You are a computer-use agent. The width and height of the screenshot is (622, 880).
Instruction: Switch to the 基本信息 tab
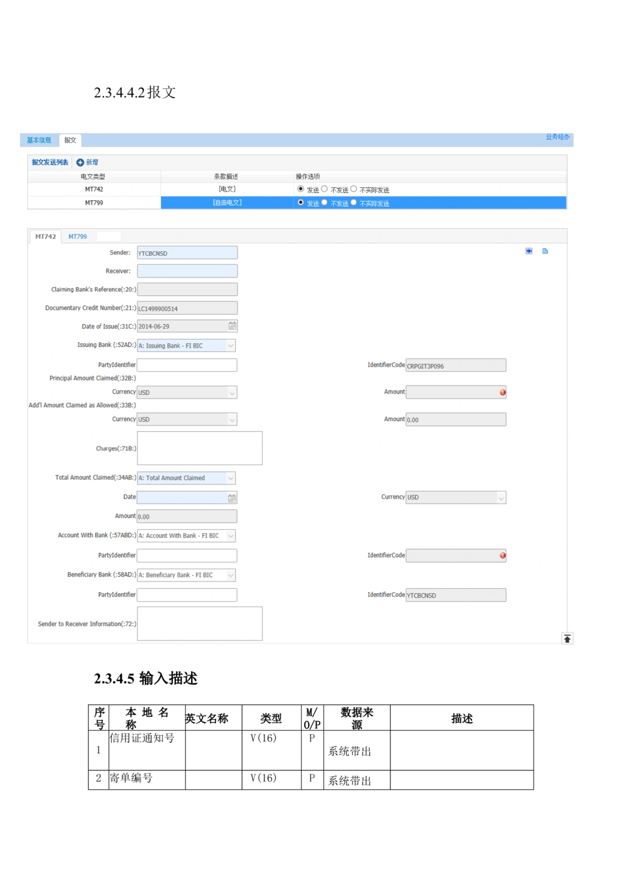coord(39,140)
